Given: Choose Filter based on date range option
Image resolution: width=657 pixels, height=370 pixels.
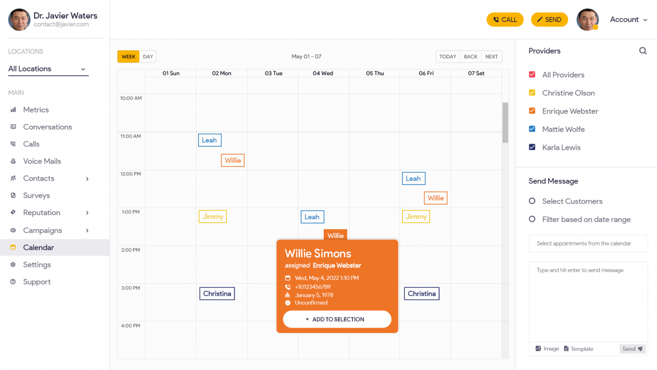Looking at the screenshot, I should click(x=532, y=219).
